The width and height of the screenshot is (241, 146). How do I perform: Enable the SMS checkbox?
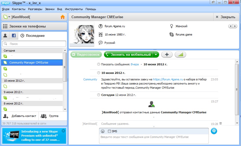pyautogui.click(x=109, y=131)
